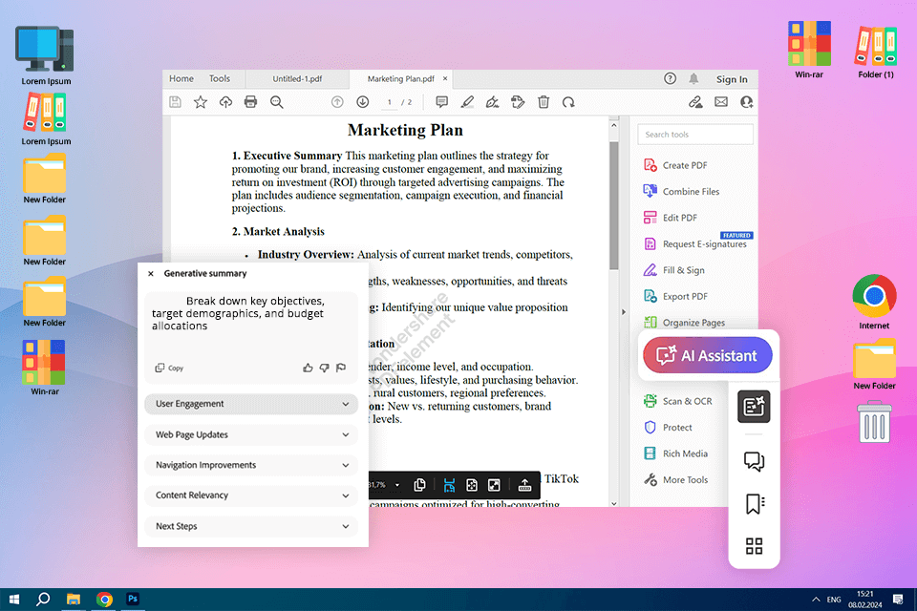Image resolution: width=917 pixels, height=611 pixels.
Task: Expand the User Engagement section
Action: coord(251,404)
